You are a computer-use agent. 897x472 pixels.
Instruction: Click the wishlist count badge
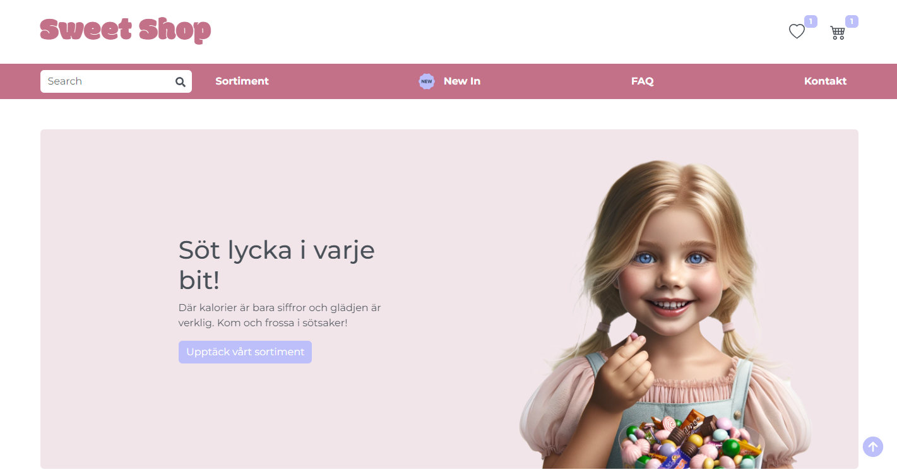[811, 21]
